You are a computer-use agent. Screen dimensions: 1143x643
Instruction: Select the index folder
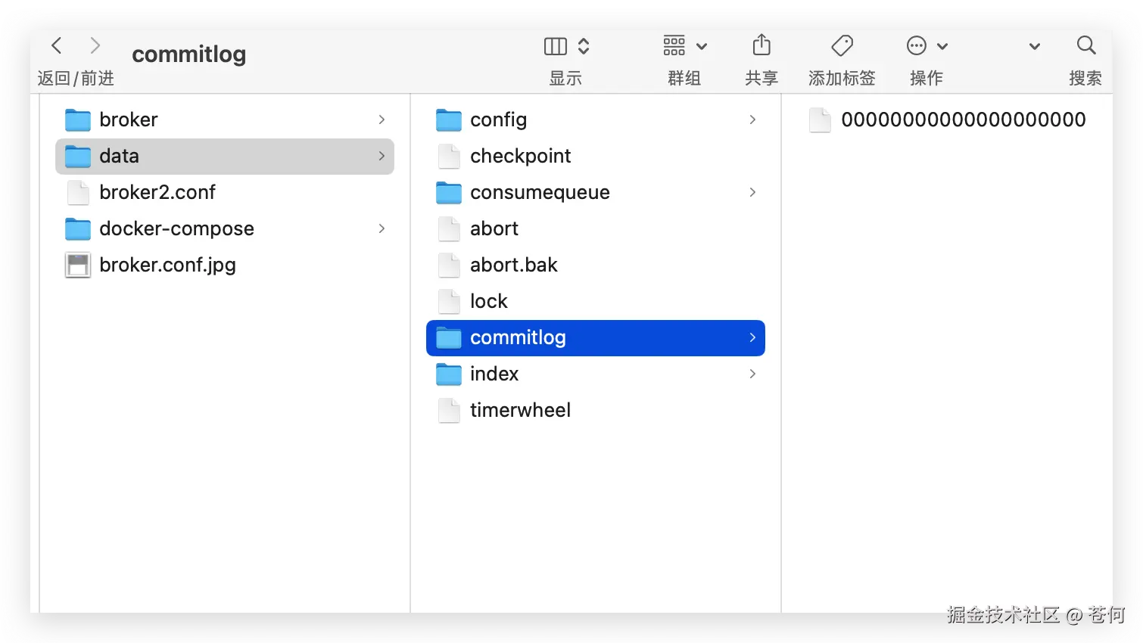tap(494, 374)
